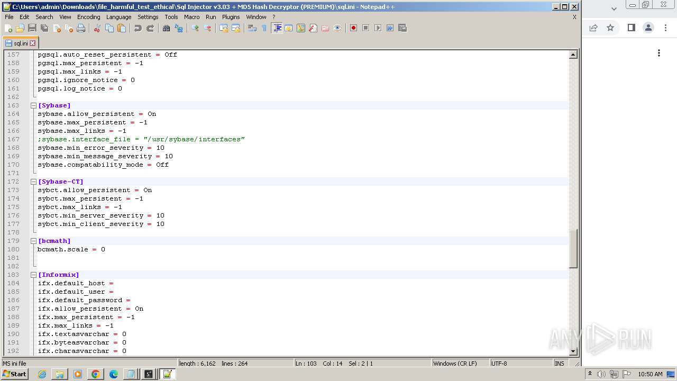Image resolution: width=677 pixels, height=381 pixels.
Task: Collapse the [bcmath] section fold marker
Action: (x=33, y=241)
